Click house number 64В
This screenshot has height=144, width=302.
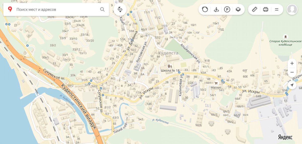258,96
